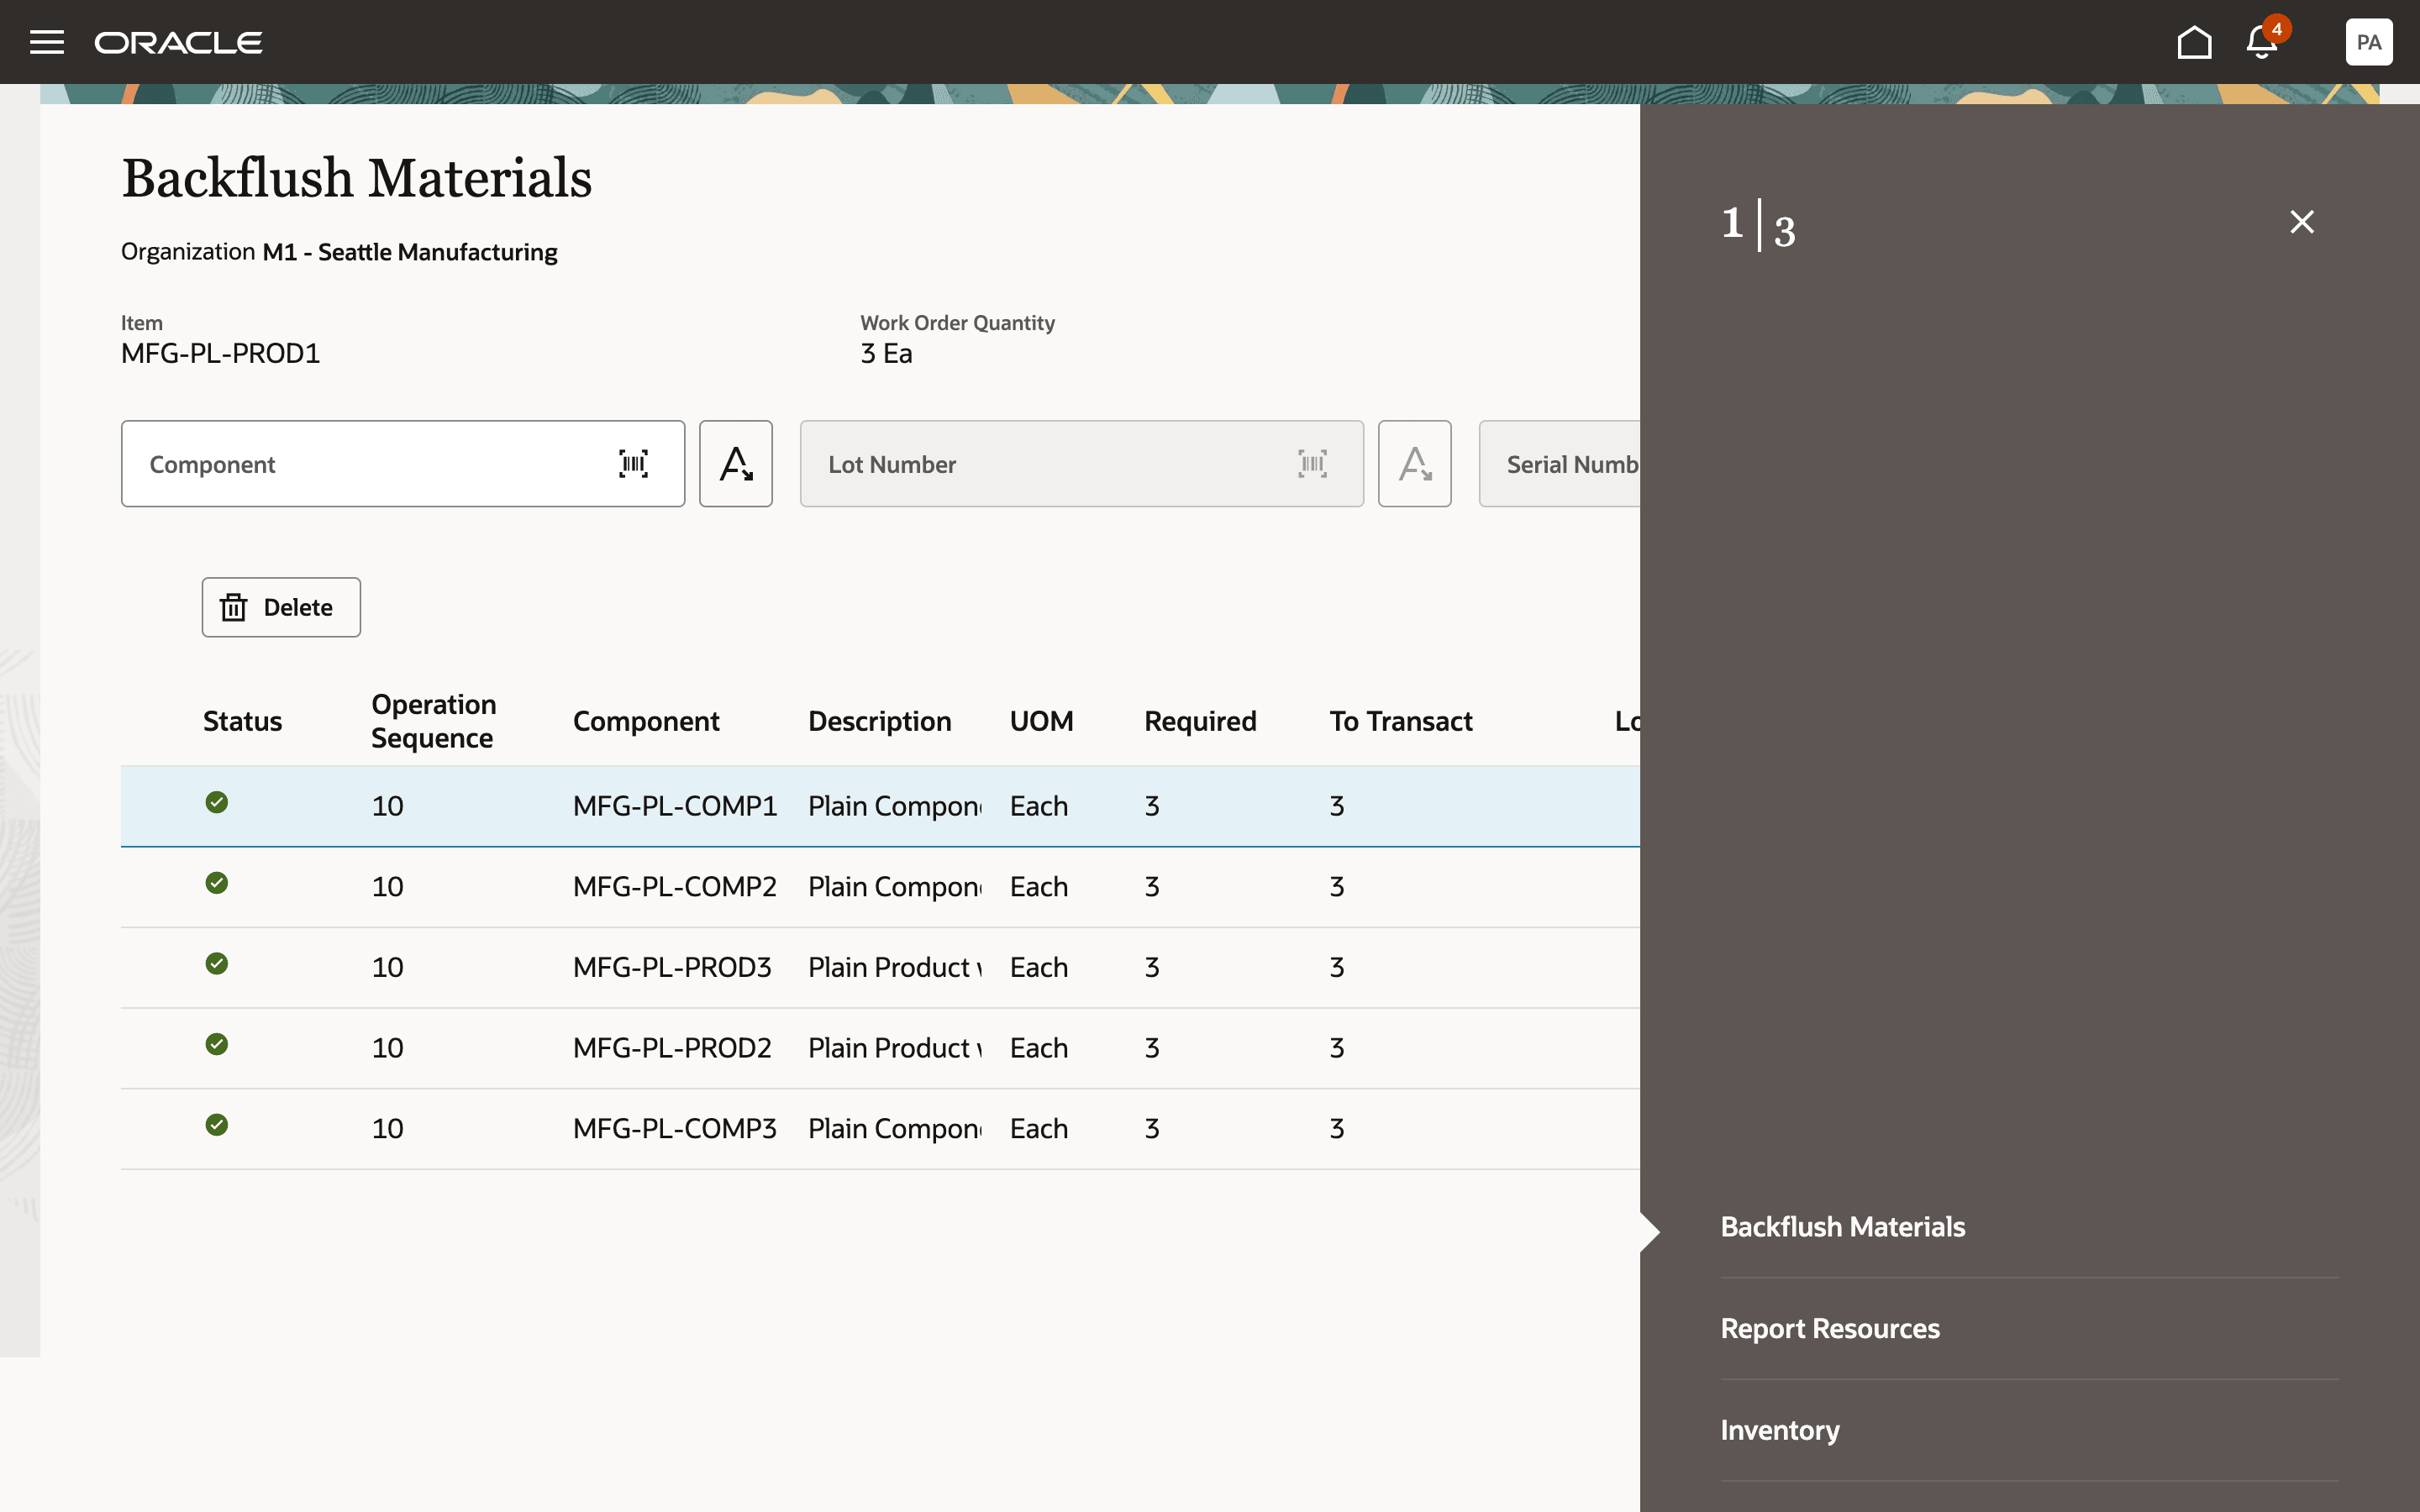Open the hamburger navigation menu
The height and width of the screenshot is (1512, 2420).
pyautogui.click(x=47, y=42)
